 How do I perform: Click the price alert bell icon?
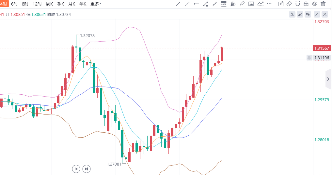(x=309, y=58)
